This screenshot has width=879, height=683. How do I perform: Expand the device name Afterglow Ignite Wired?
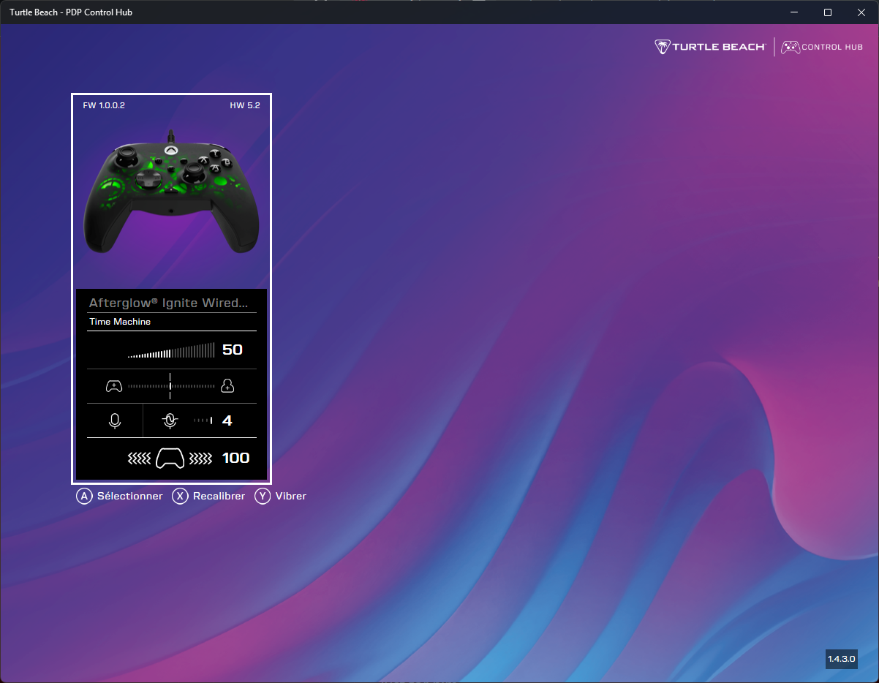pyautogui.click(x=171, y=302)
